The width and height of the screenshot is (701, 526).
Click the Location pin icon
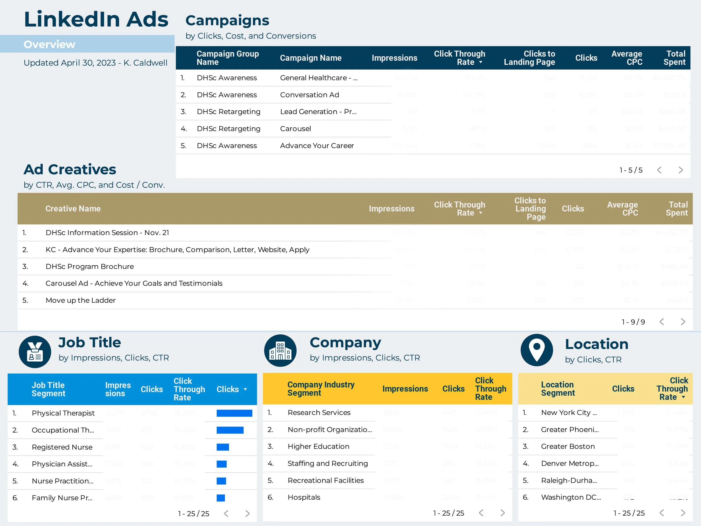coord(536,350)
